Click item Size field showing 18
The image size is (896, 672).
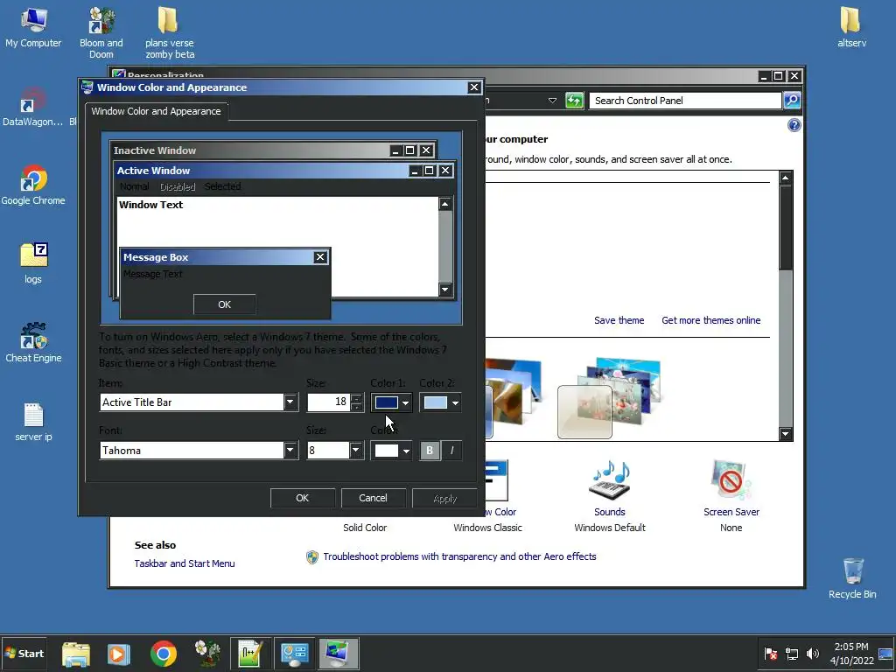click(329, 402)
